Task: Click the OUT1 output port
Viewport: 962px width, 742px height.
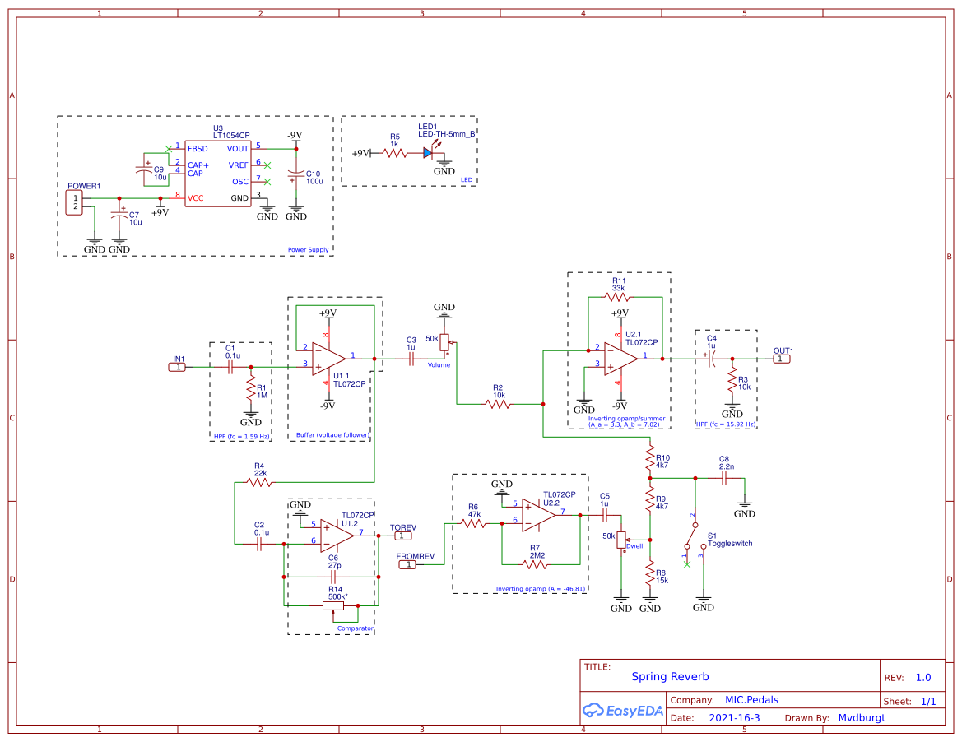Action: point(782,359)
